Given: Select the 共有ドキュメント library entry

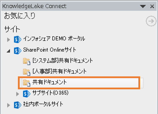Looking at the screenshot, I should tap(81, 83).
